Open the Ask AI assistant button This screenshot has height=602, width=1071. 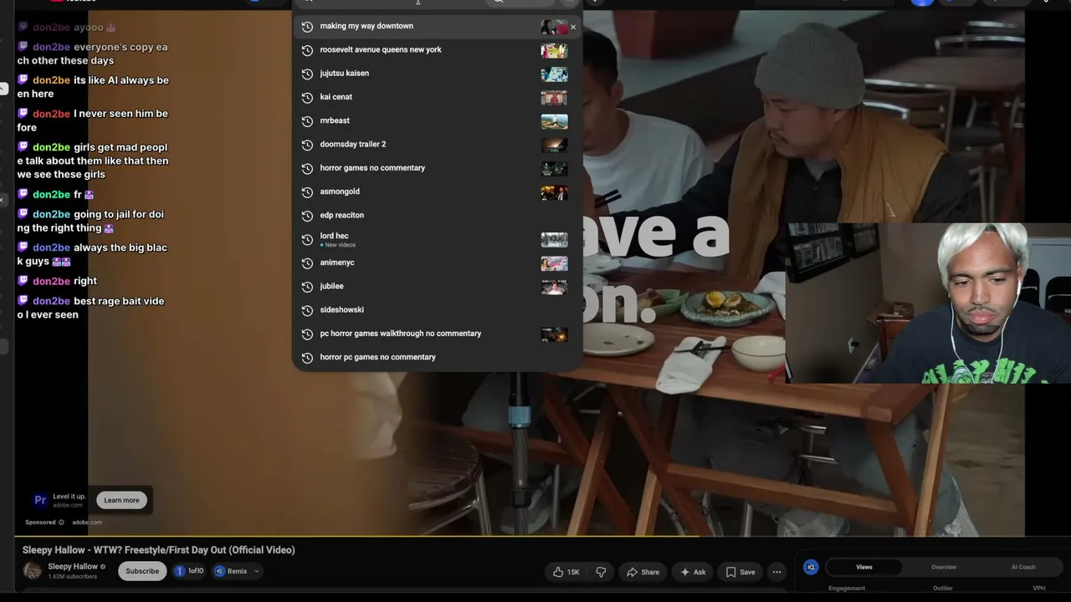693,572
